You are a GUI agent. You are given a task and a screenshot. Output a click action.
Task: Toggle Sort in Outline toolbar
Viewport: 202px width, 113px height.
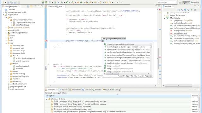click(182, 10)
